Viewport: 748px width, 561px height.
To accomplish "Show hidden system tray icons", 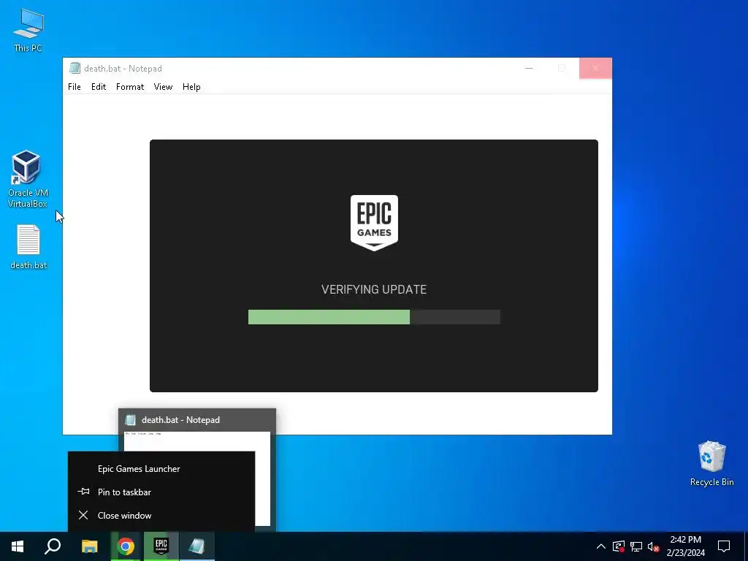I will (x=601, y=546).
